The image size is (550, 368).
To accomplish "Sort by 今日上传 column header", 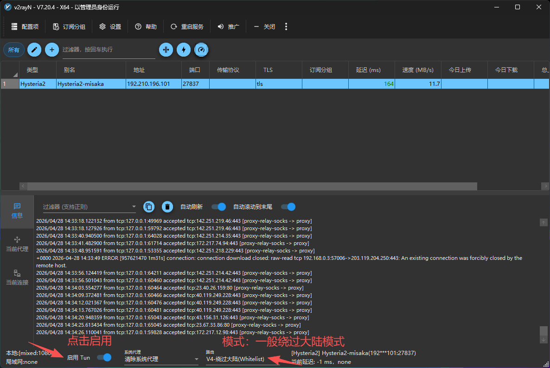I will coord(464,70).
